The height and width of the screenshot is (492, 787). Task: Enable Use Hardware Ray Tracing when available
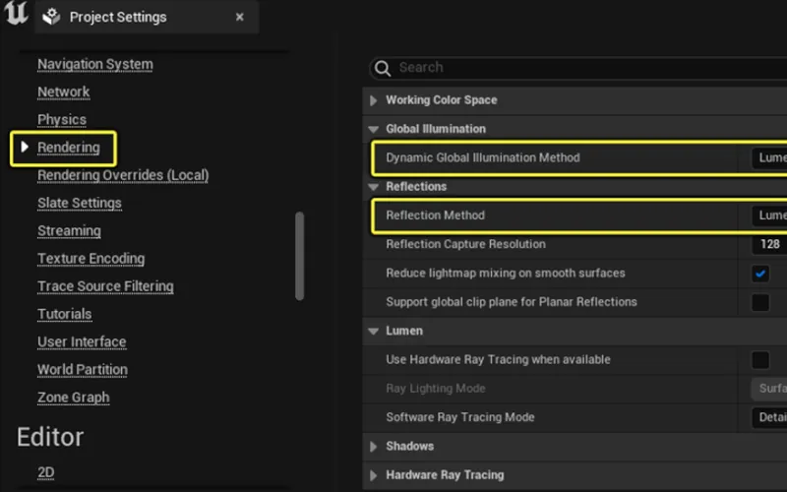(x=760, y=359)
